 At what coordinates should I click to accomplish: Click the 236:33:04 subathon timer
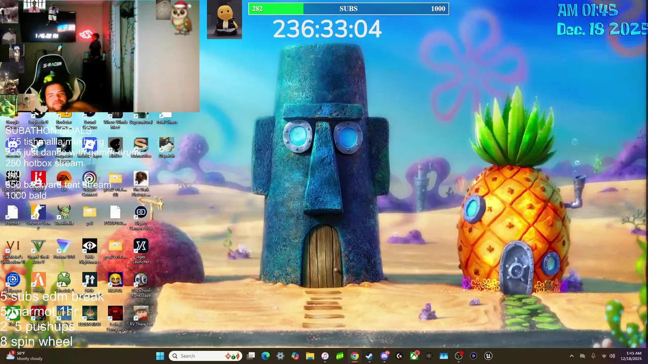click(x=327, y=29)
